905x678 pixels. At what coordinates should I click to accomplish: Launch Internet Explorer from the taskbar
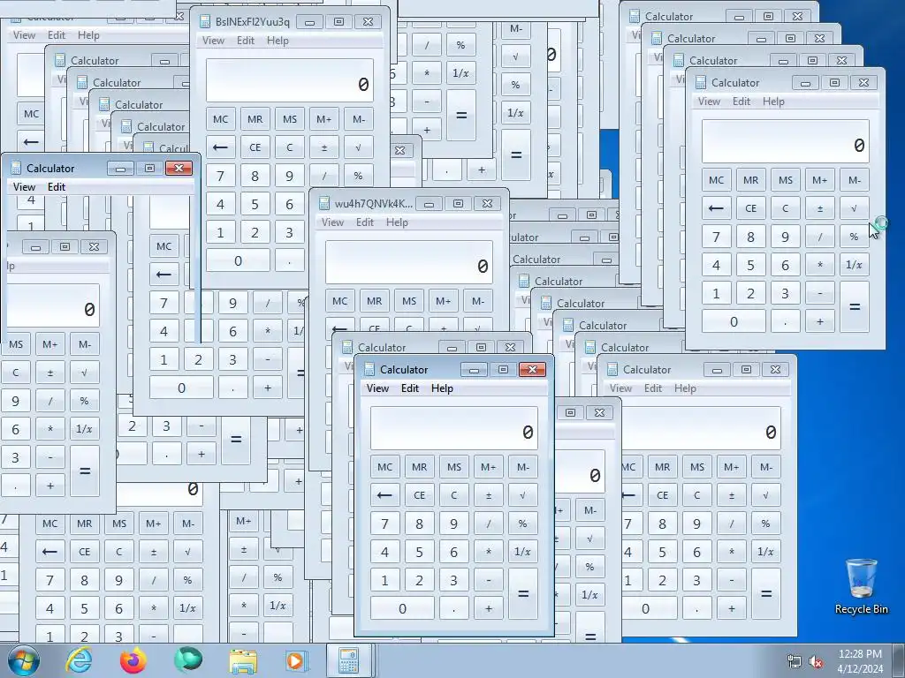79,660
